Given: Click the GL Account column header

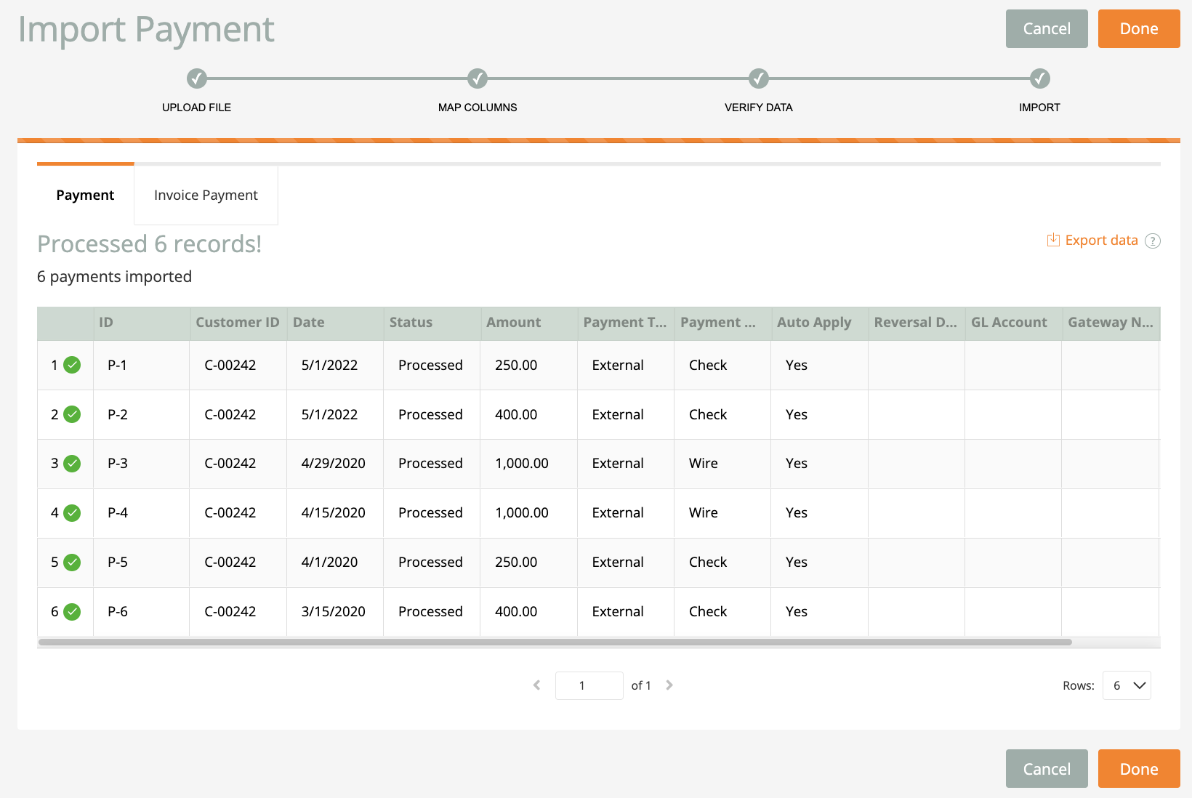Looking at the screenshot, I should (x=1013, y=323).
